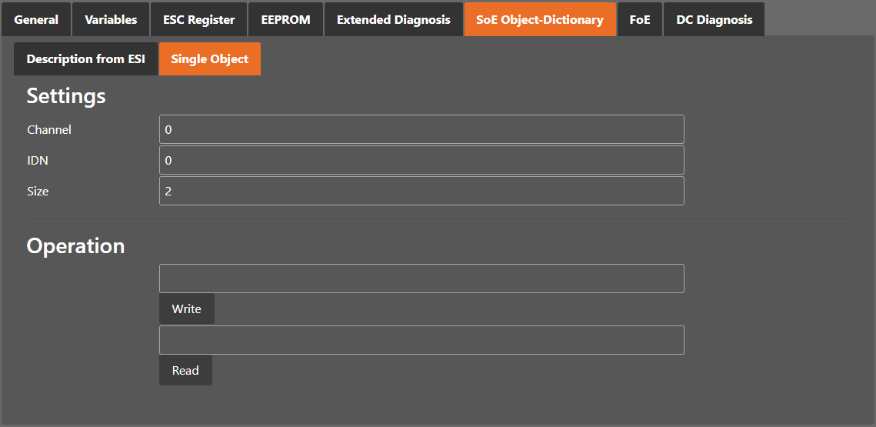The width and height of the screenshot is (876, 427).
Task: Switch to the Variables tab
Action: [x=111, y=19]
